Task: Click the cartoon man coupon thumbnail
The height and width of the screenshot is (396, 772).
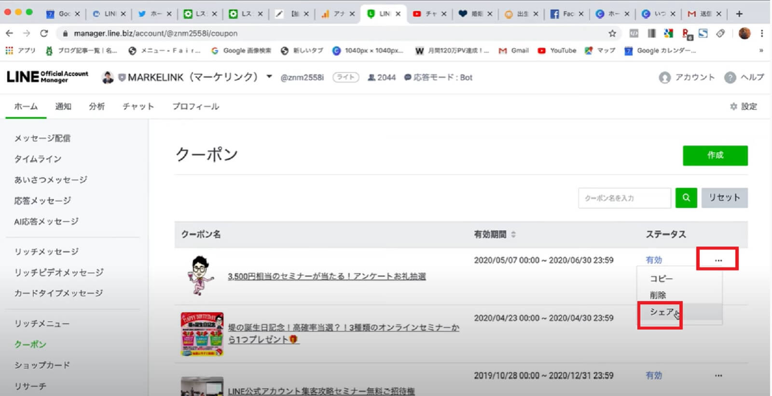Action: coord(201,276)
